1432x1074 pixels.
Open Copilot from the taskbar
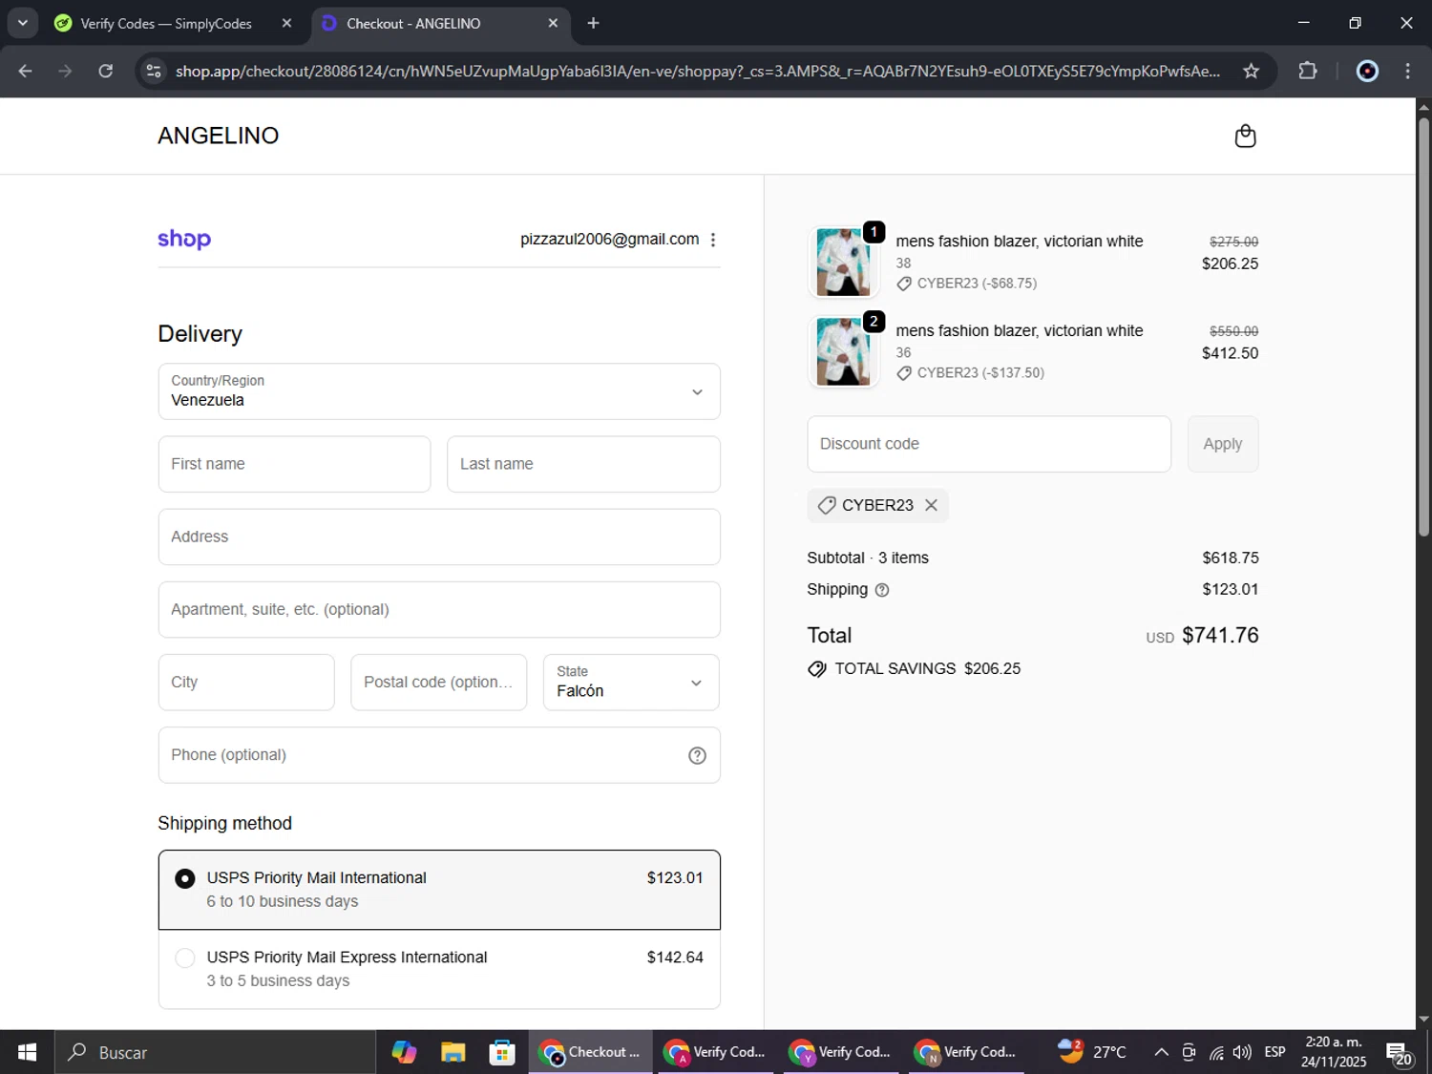pyautogui.click(x=404, y=1052)
